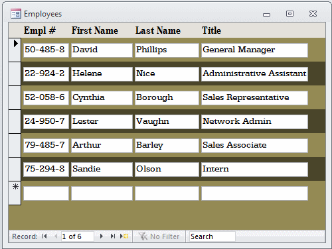Close the Employees form window
The width and height of the screenshot is (332, 249).
[313, 14]
